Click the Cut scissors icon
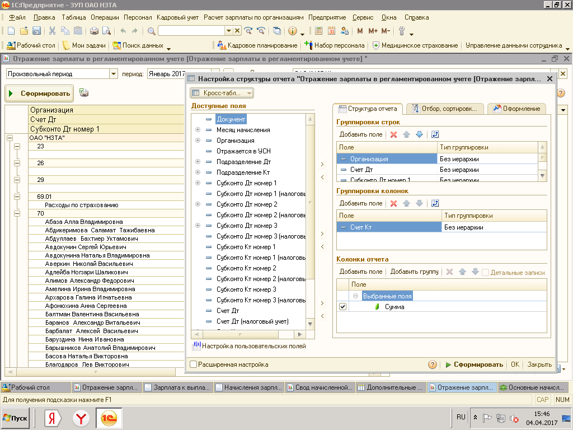The image size is (573, 430). pos(52,31)
